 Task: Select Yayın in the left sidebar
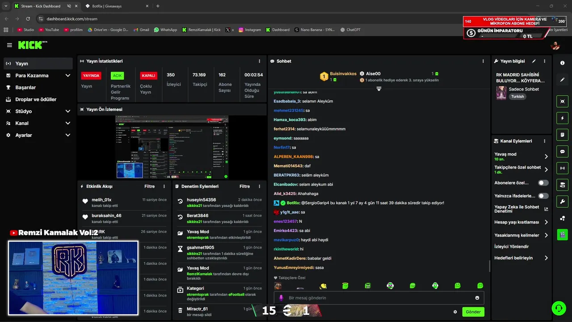[x=38, y=64]
